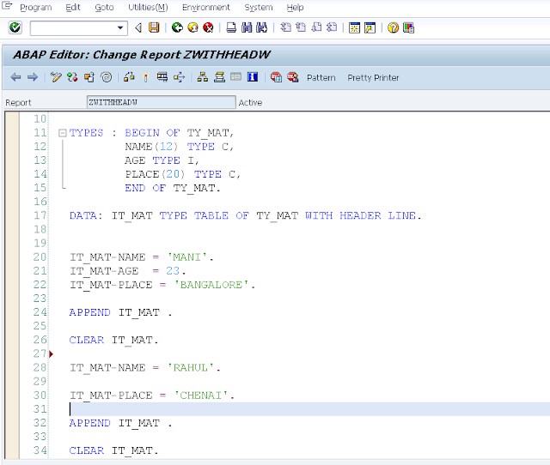Click the Pattern button

tap(321, 78)
